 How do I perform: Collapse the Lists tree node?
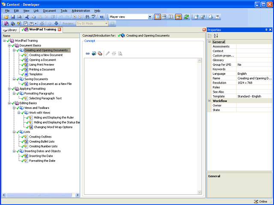[x=14, y=132]
